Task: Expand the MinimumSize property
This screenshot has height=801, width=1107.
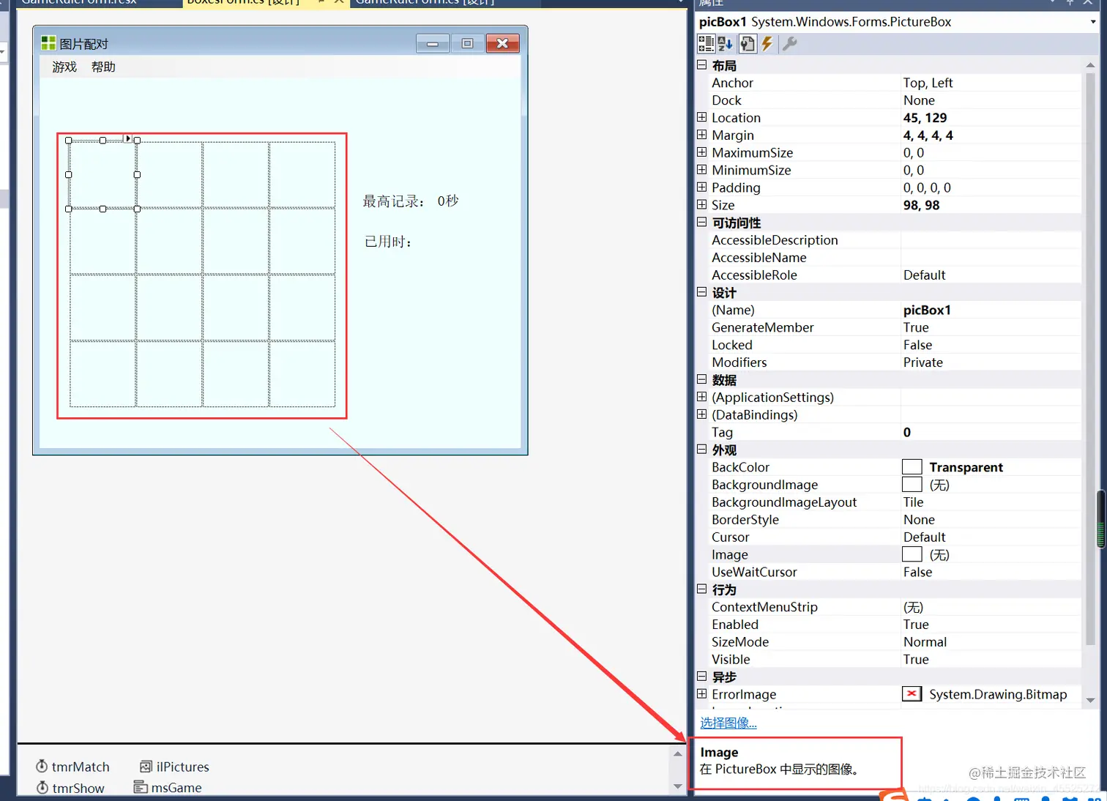Action: click(701, 170)
